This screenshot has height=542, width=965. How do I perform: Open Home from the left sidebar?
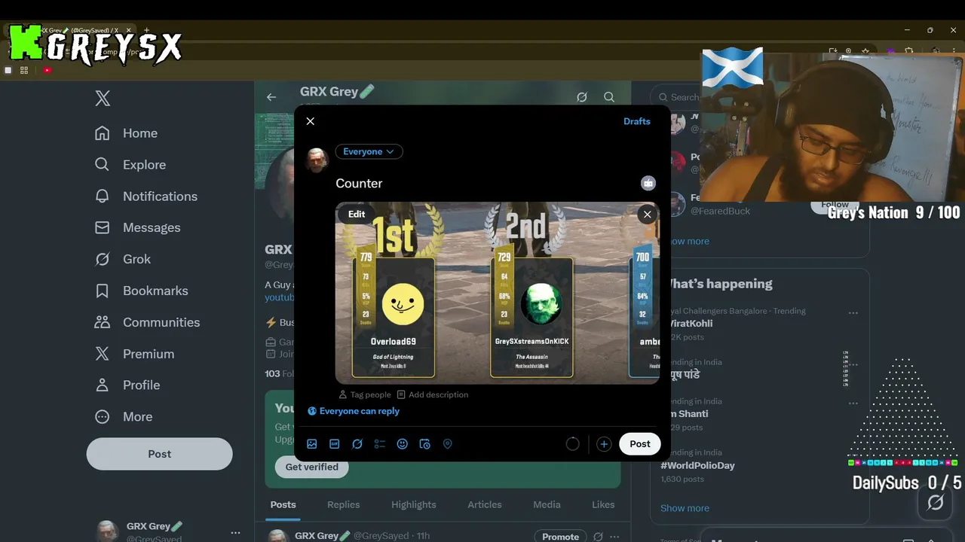pos(126,133)
